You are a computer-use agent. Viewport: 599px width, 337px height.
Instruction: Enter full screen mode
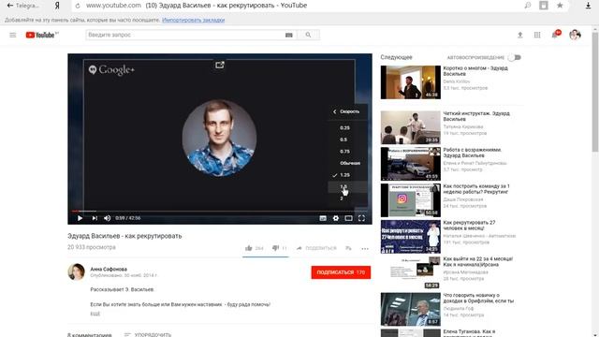[361, 218]
